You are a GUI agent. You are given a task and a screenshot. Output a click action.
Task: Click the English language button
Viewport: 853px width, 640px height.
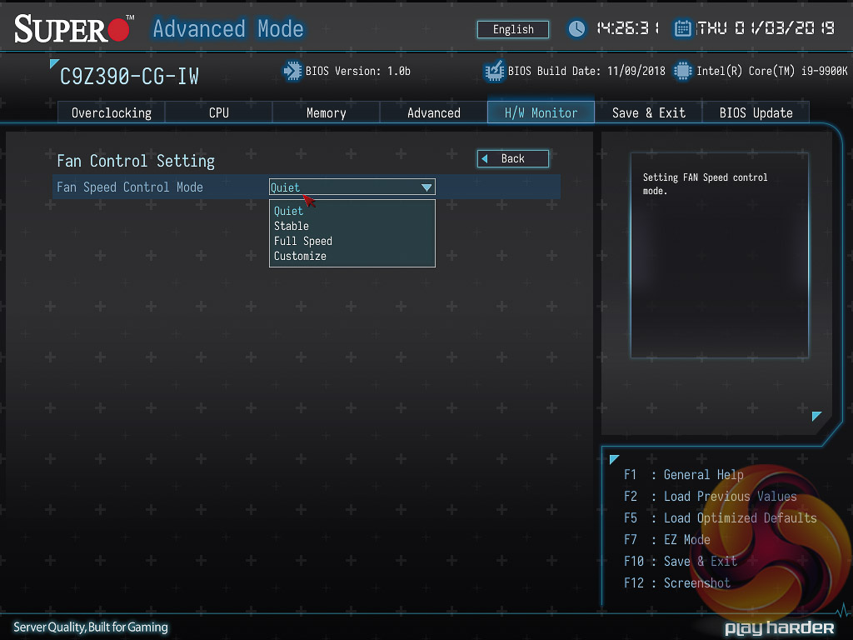pos(513,29)
